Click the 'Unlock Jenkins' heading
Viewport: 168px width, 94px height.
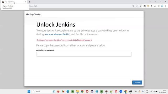pyautogui.click(x=56, y=25)
